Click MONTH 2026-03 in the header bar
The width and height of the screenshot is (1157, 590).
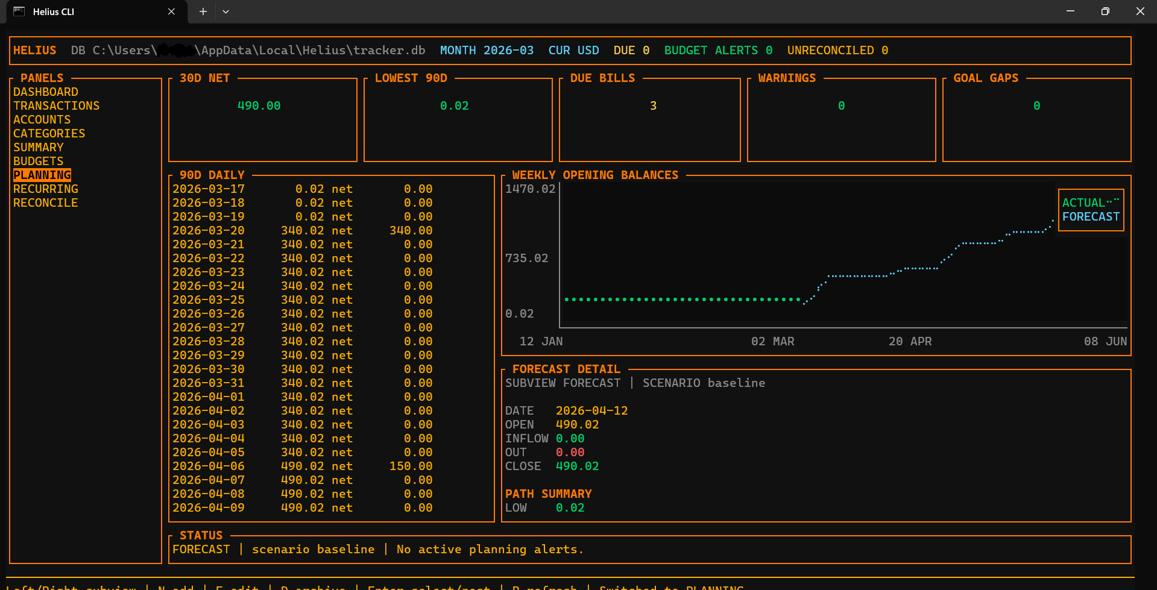487,50
